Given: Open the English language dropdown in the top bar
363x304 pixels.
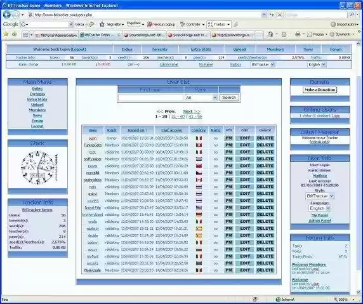Looking at the screenshot, I should click(317, 64).
